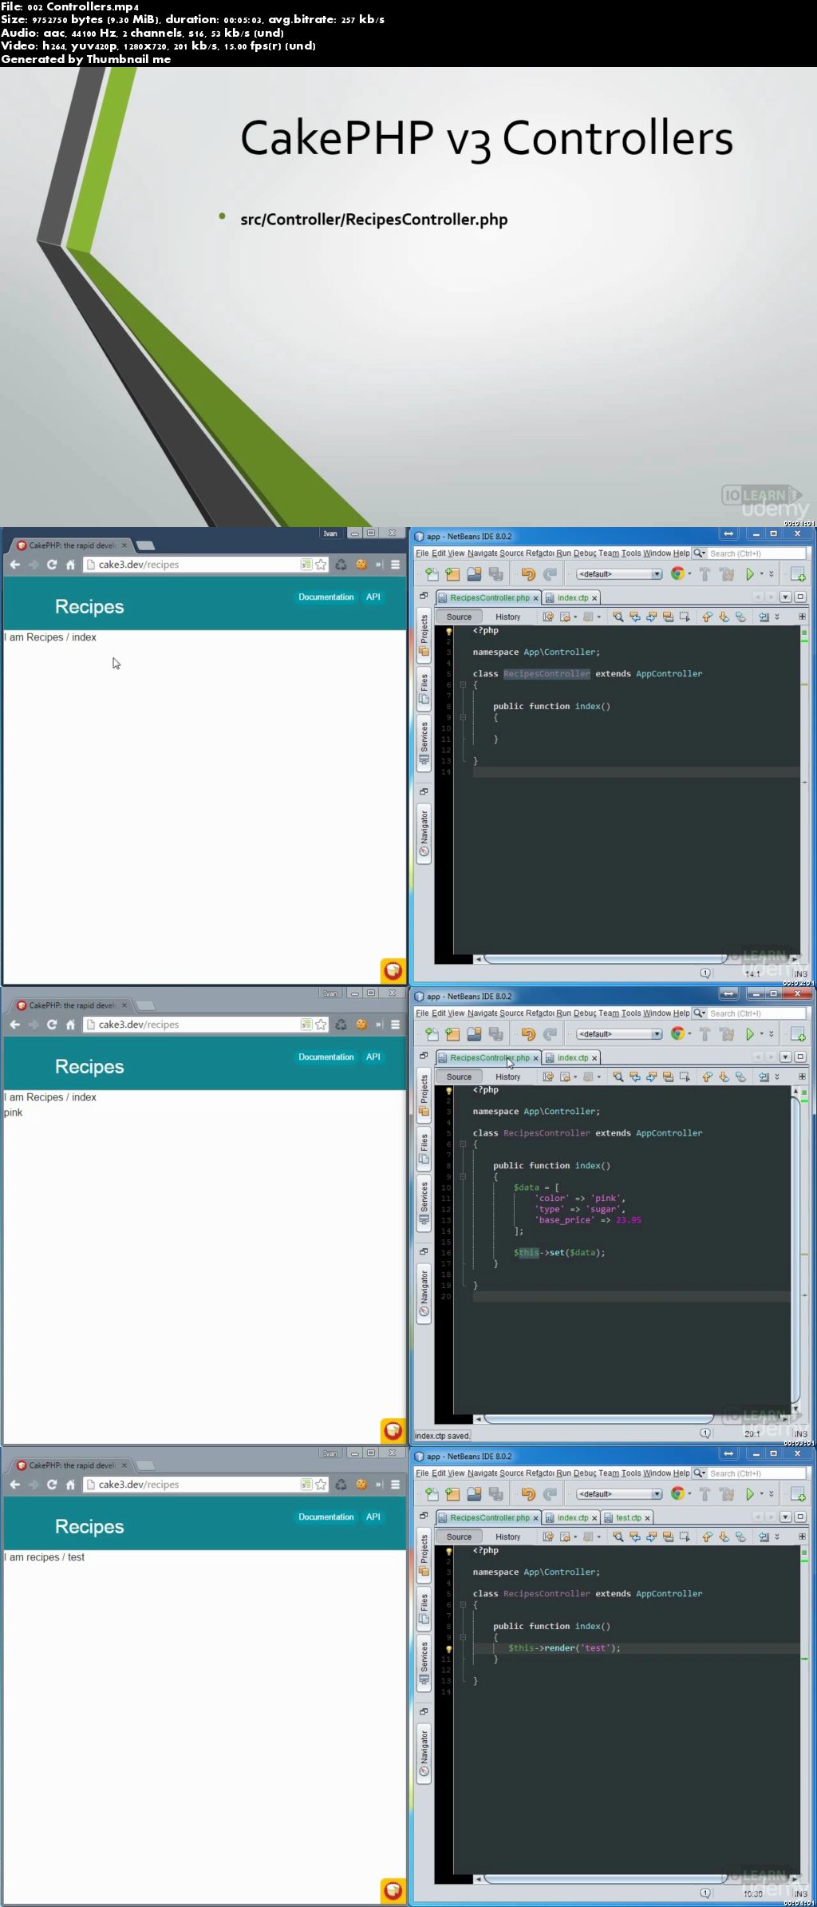This screenshot has height=1907, width=817.
Task: Select the test.ctp editor tab
Action: click(628, 1517)
